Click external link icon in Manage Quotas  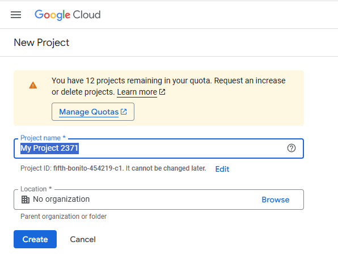pos(124,112)
